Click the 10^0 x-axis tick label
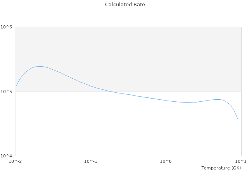 point(166,161)
